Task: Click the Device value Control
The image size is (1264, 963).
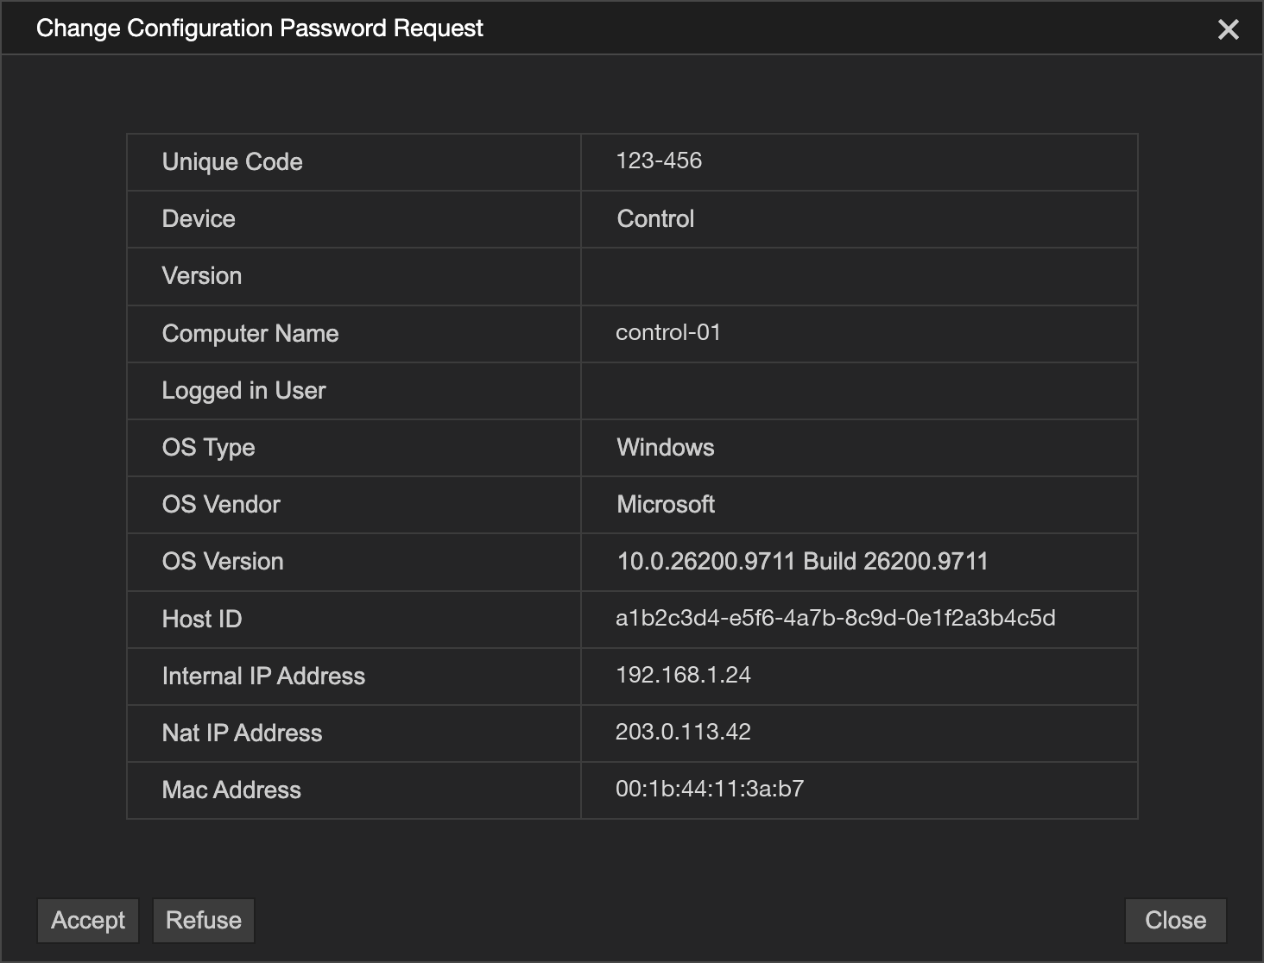Action: point(655,219)
